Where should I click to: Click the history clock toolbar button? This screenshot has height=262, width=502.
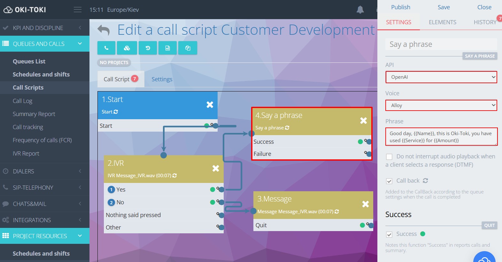148,48
